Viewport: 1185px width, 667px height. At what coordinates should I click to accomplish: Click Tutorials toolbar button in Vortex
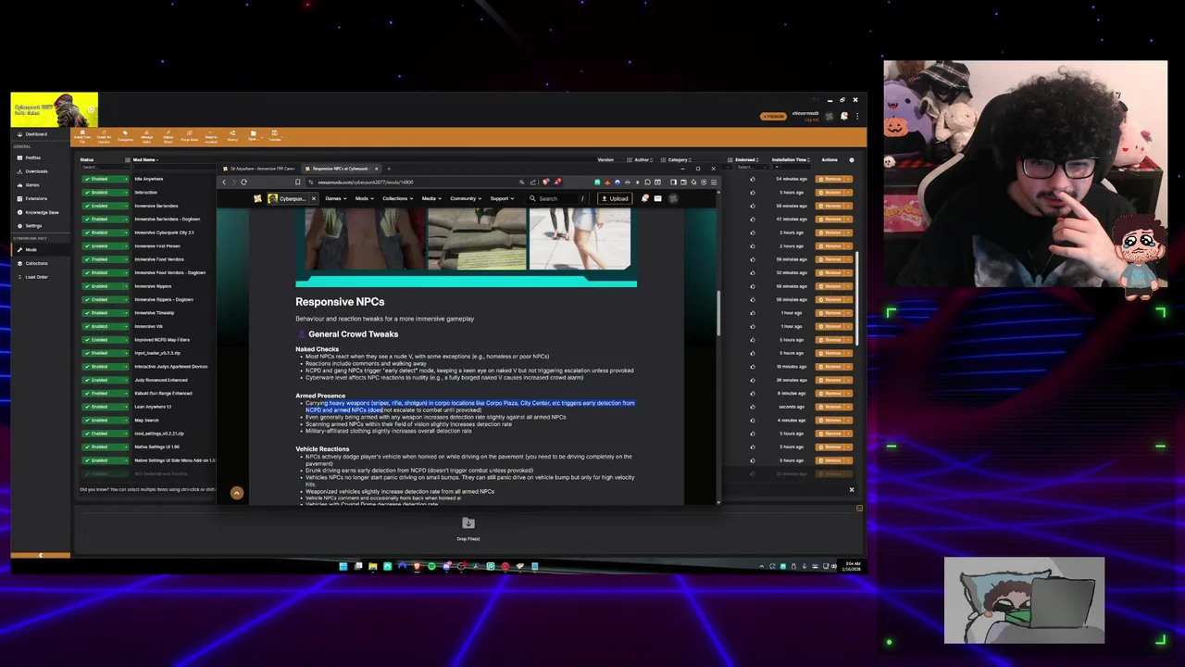click(x=275, y=136)
